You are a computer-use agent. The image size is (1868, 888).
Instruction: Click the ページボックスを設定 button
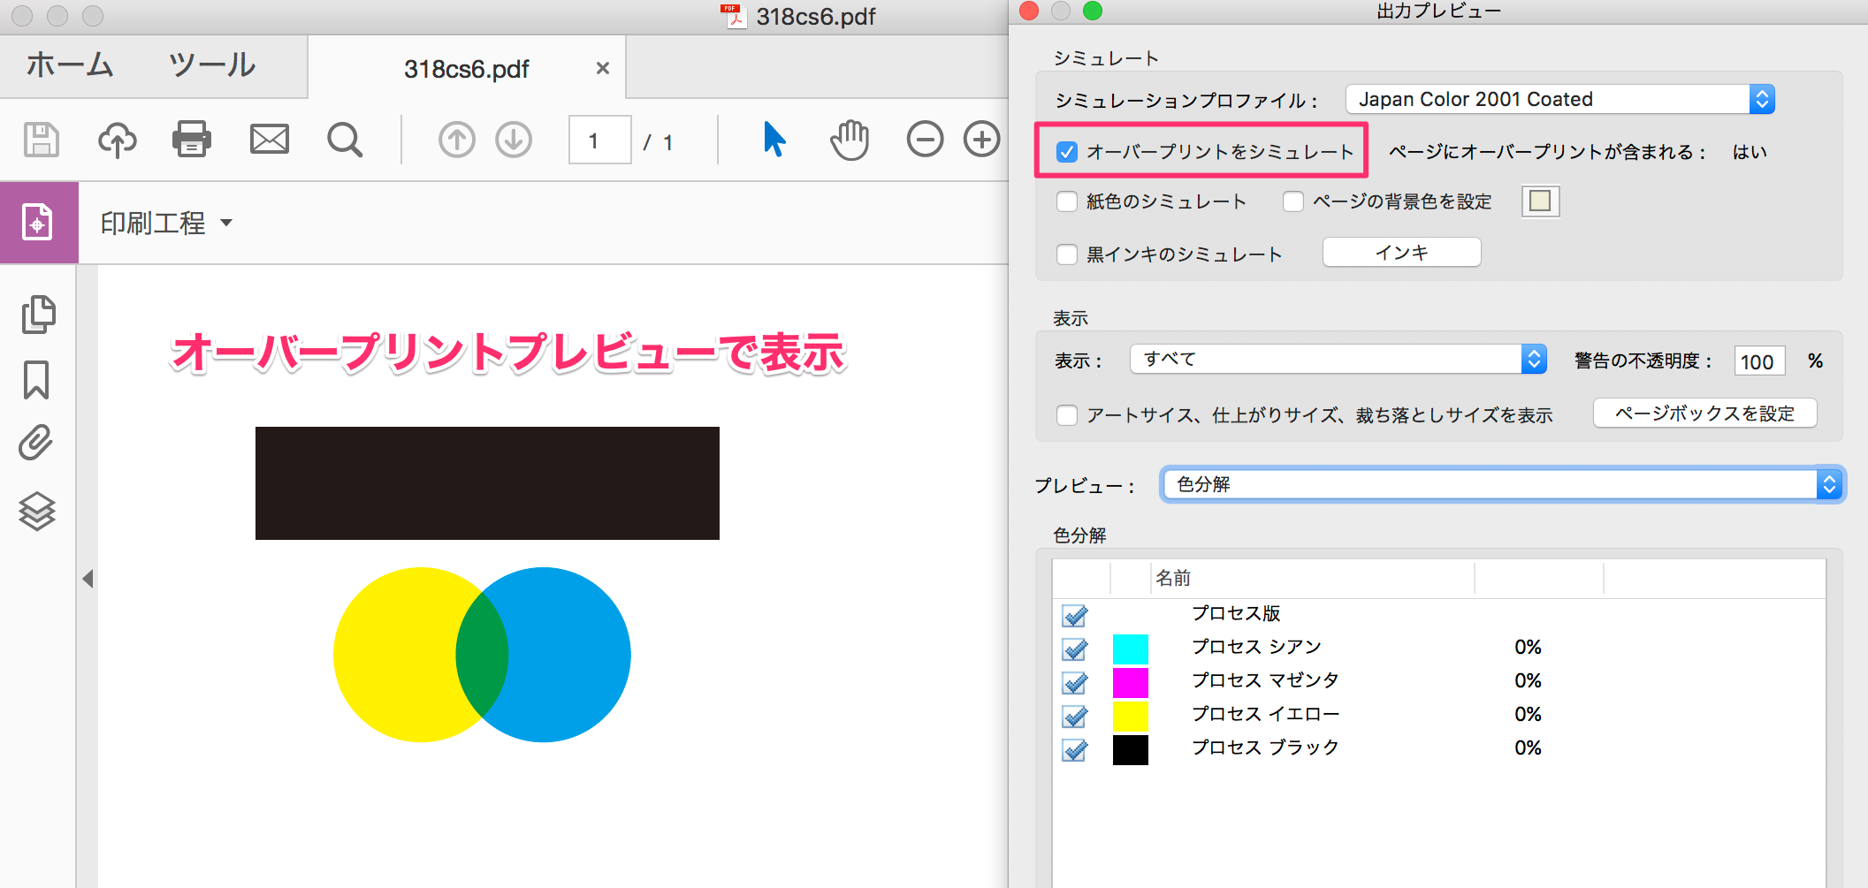point(1704,413)
